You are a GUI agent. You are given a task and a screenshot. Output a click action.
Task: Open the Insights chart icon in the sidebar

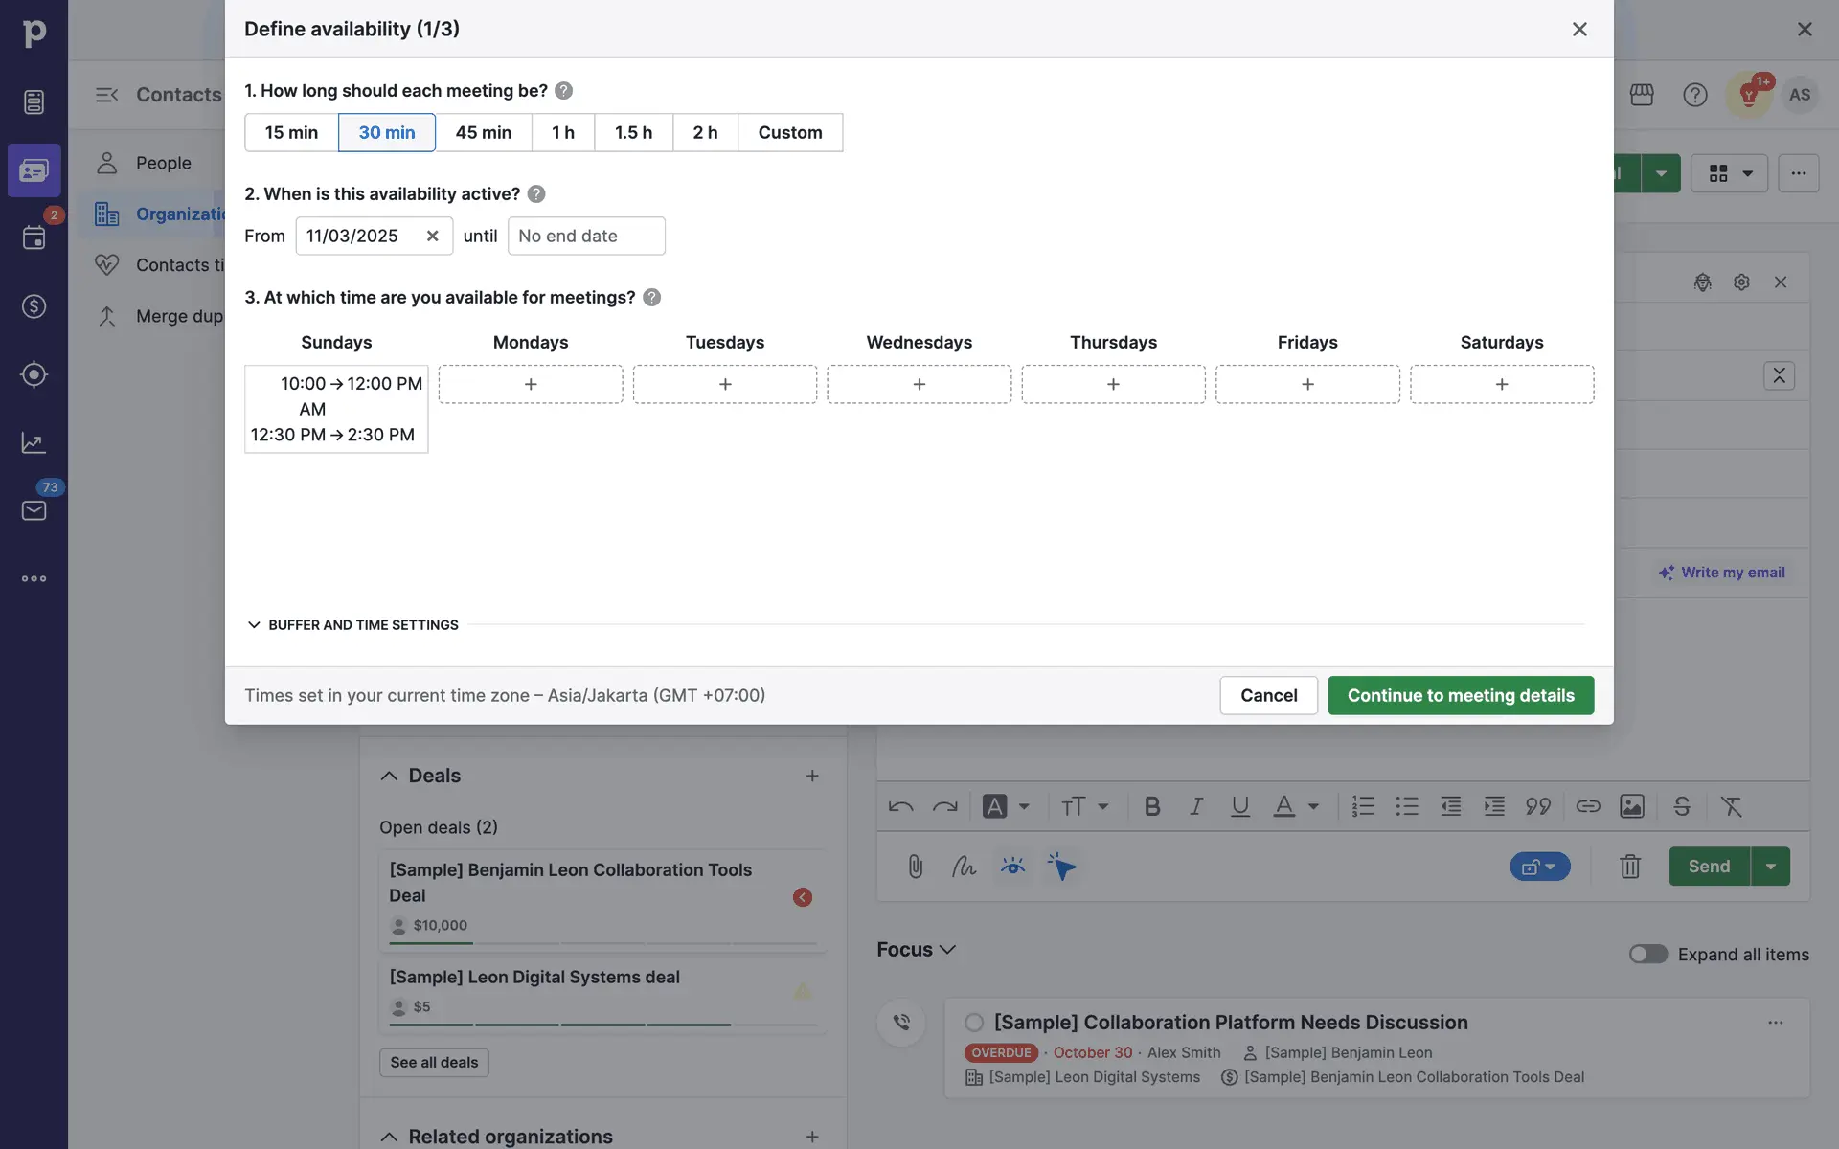tap(34, 442)
